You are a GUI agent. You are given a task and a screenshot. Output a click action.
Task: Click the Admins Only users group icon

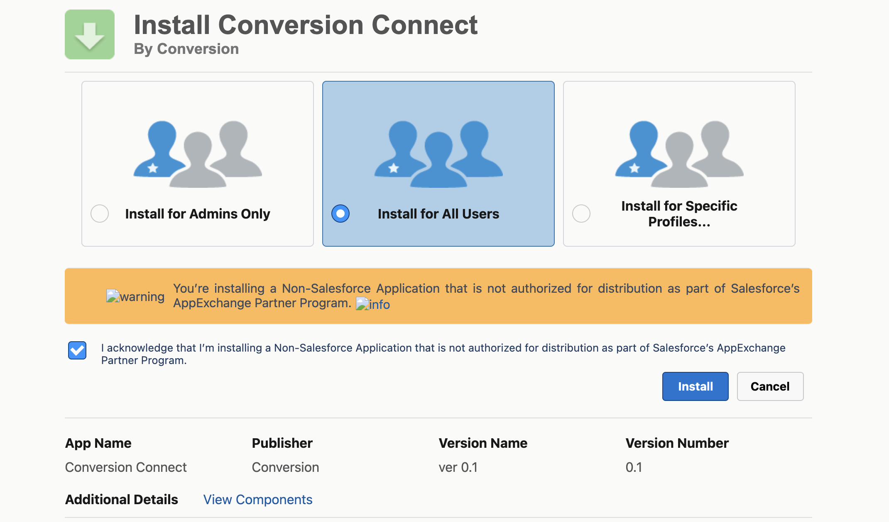(x=198, y=154)
